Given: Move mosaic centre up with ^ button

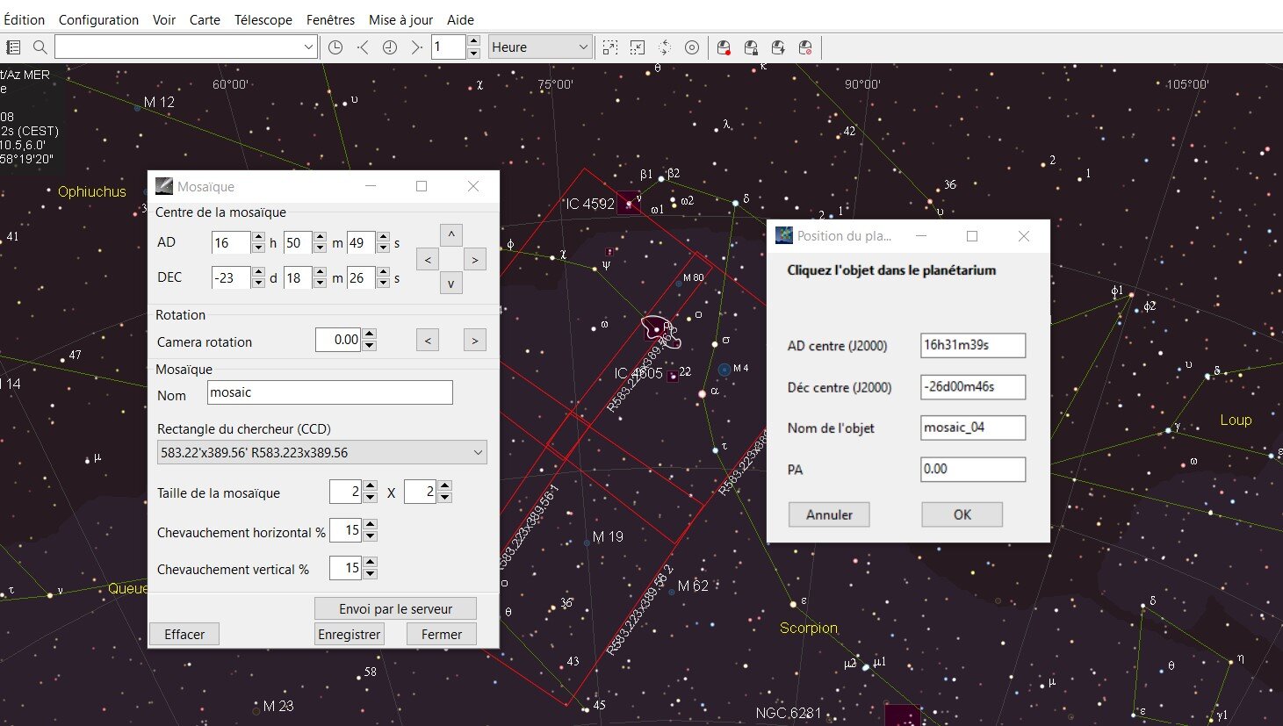Looking at the screenshot, I should tap(450, 235).
